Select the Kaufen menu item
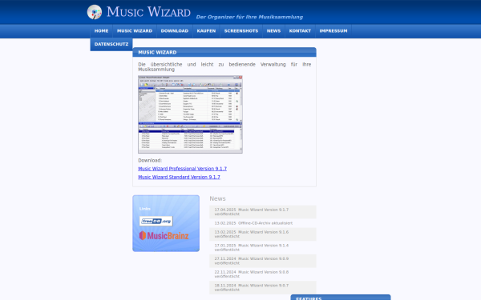Screen dimensions: 481x300 click(x=206, y=31)
